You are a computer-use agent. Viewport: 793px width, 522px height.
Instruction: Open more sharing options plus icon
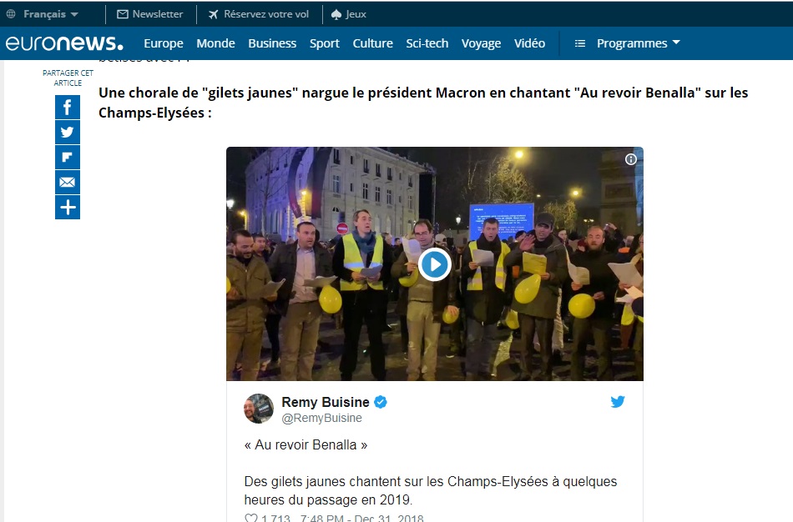[x=68, y=207]
